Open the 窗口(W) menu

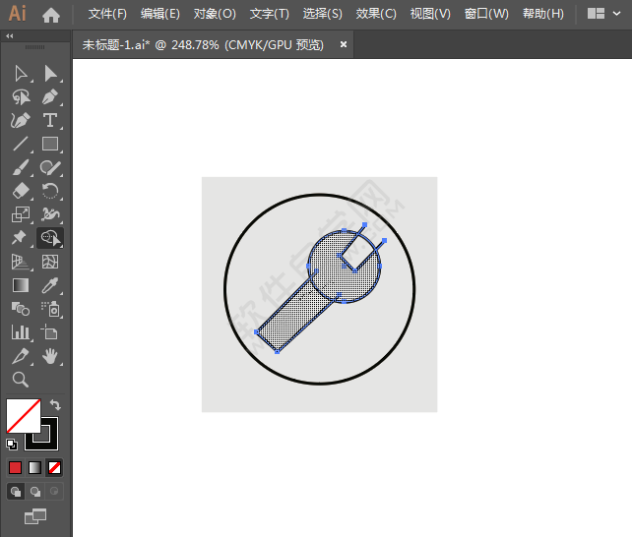(486, 14)
